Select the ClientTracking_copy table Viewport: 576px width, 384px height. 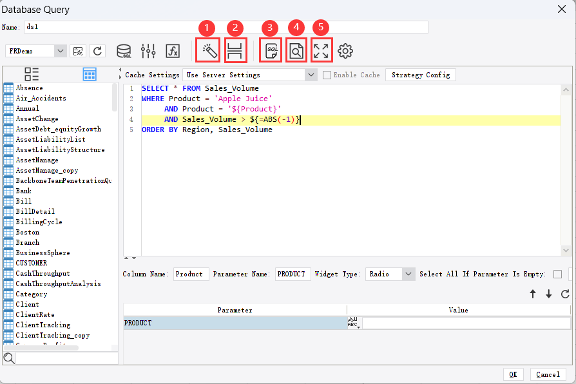click(x=52, y=335)
